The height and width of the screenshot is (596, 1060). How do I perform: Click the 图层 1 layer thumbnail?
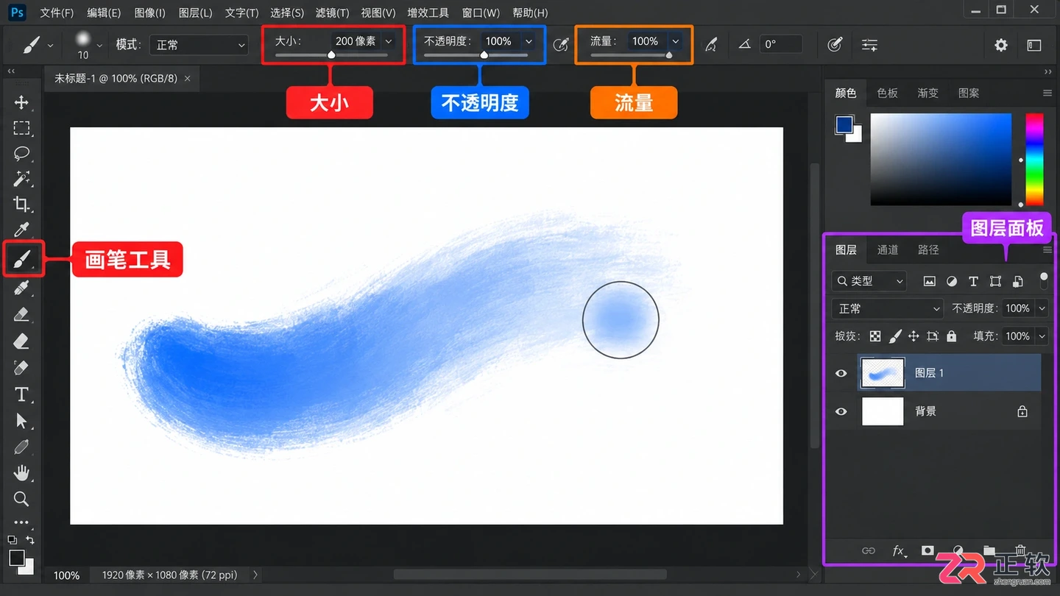[x=883, y=374]
